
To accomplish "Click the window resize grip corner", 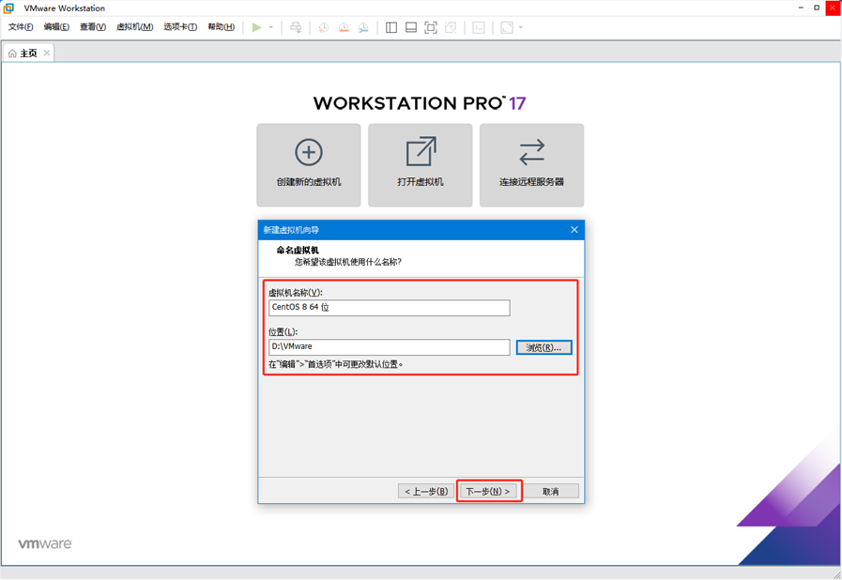I will [836, 574].
